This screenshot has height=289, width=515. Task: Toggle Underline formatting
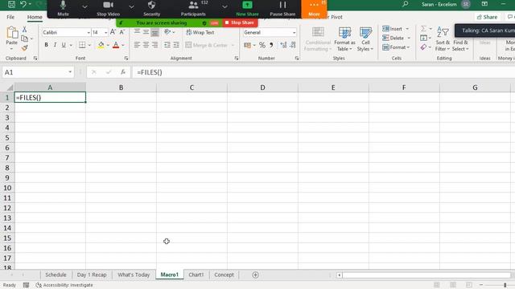pos(64,45)
